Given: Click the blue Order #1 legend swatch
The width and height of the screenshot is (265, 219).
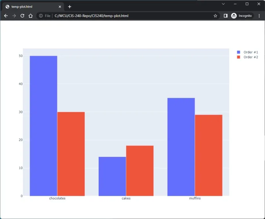Looking at the screenshot, I should click(x=238, y=52).
